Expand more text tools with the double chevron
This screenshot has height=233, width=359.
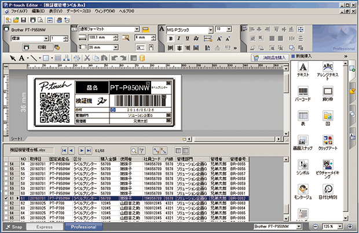235,48
